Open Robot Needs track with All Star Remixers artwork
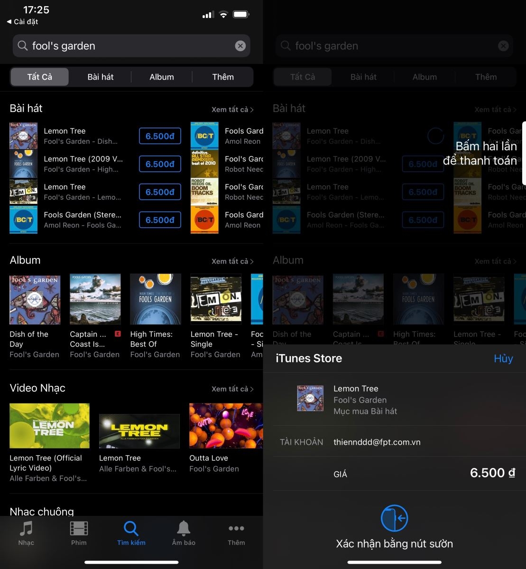The height and width of the screenshot is (569, 526). pyautogui.click(x=204, y=164)
